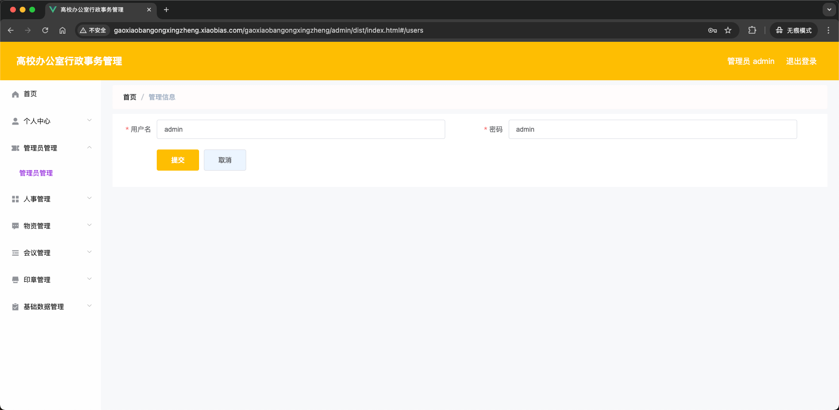Open the tab search dropdown arrow

tap(829, 10)
